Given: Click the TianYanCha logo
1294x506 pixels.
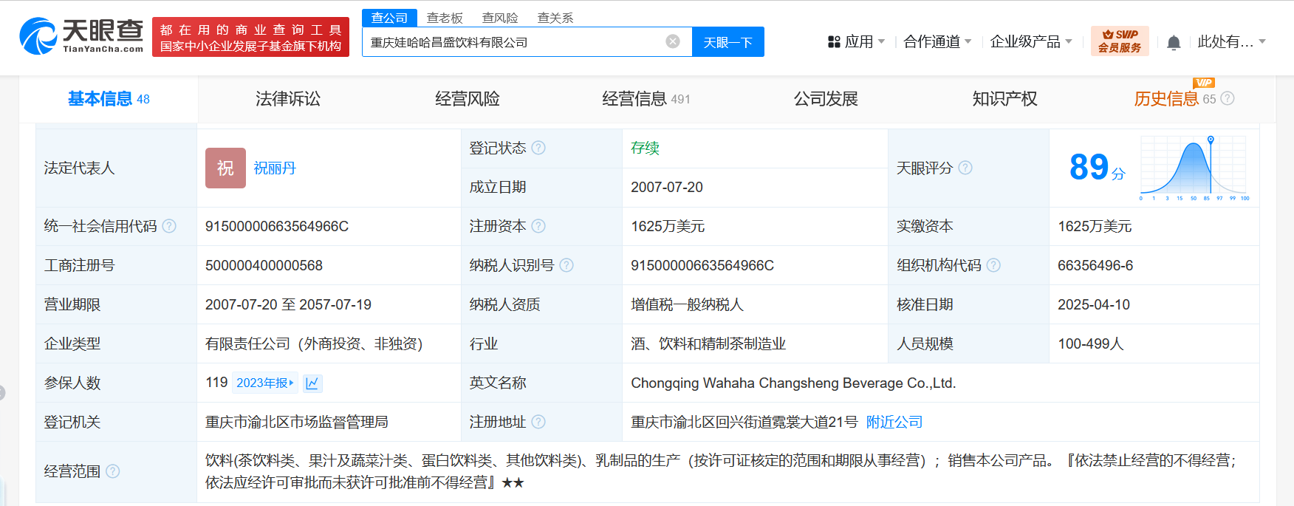Looking at the screenshot, I should coord(81,36).
